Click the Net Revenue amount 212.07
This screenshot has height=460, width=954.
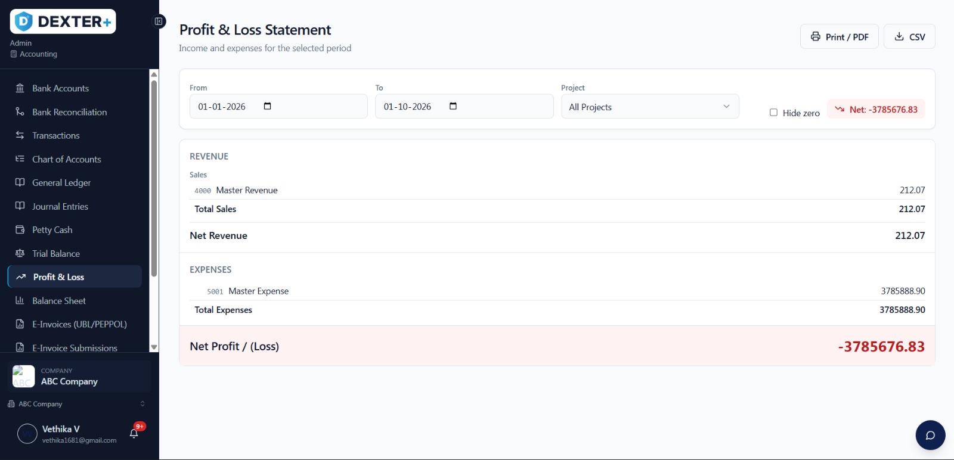[910, 235]
